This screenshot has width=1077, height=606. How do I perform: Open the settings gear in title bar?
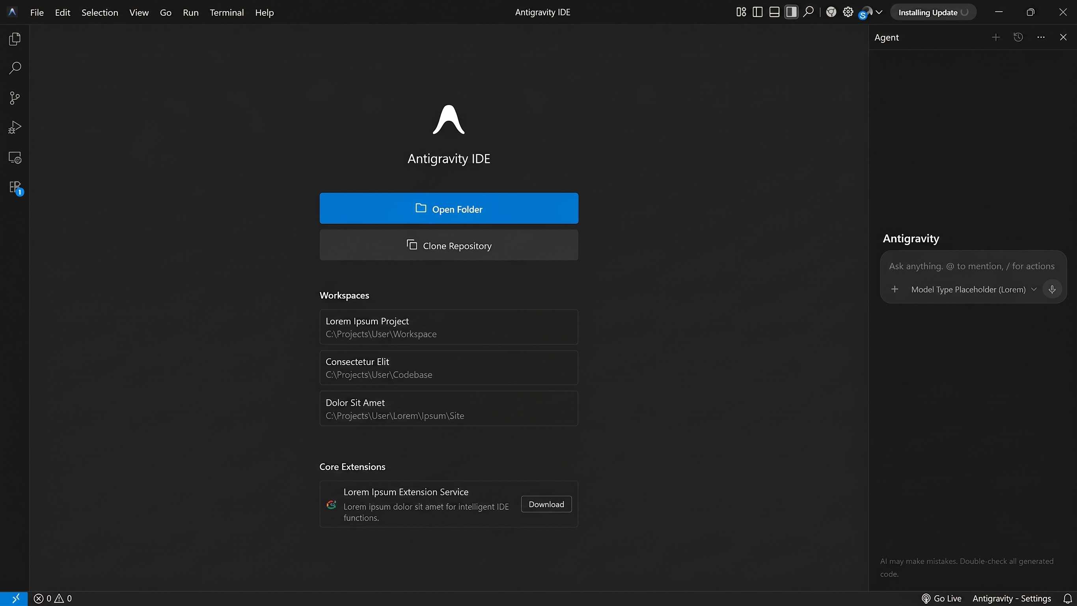[848, 12]
